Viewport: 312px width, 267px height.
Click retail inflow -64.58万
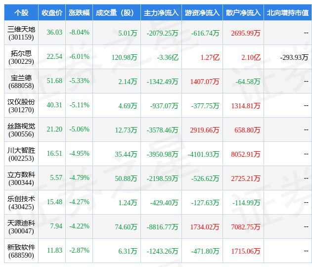tap(248, 82)
